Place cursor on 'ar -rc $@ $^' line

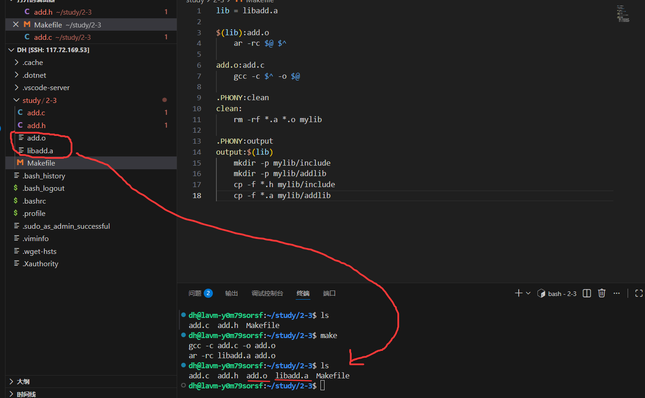coord(260,43)
